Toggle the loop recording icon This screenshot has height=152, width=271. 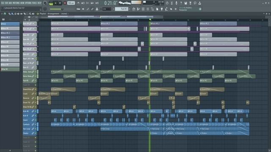[97, 3]
